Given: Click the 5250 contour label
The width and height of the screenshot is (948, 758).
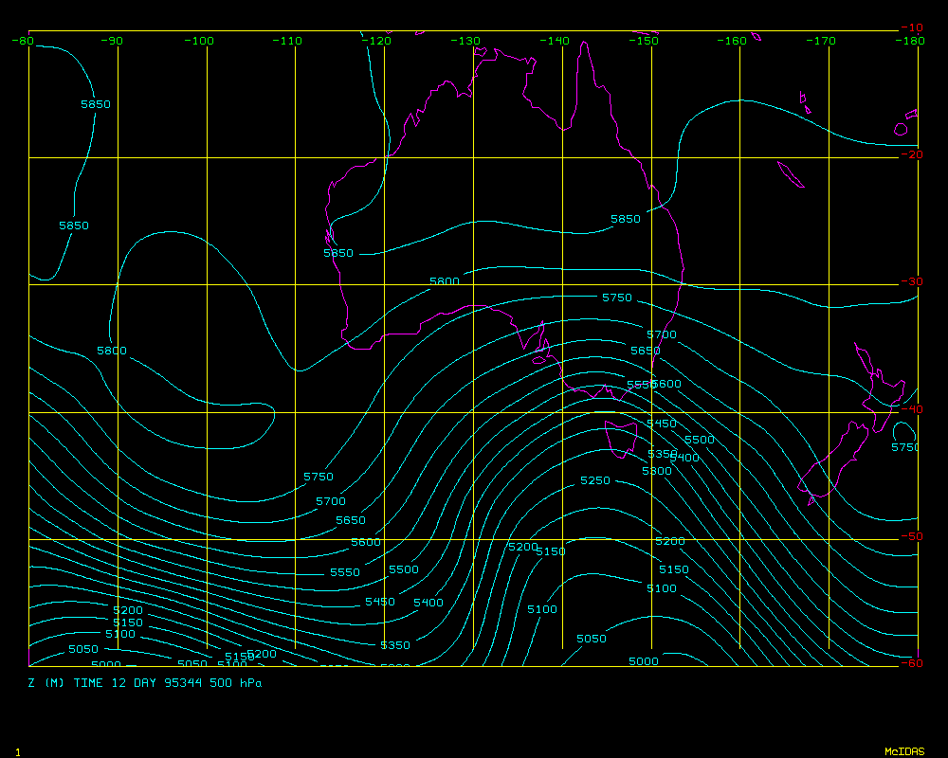Looking at the screenshot, I should point(595,481).
